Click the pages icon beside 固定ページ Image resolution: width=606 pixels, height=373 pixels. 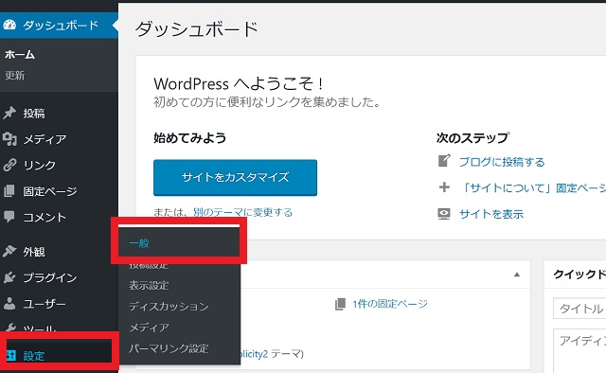tap(9, 190)
